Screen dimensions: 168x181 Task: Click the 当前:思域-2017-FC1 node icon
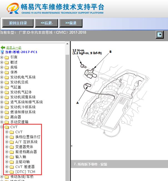point(2,52)
